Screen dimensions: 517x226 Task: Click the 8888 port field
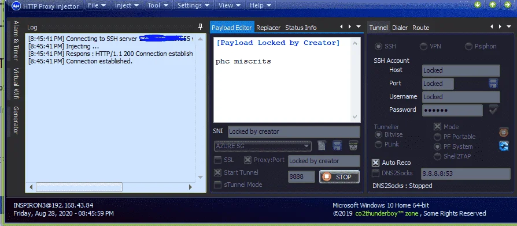301,177
